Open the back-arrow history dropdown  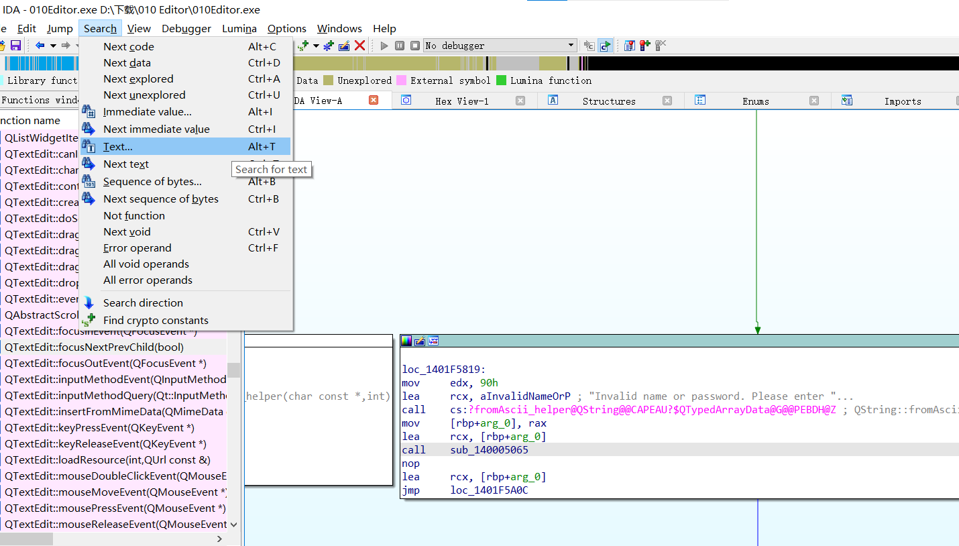click(x=53, y=46)
